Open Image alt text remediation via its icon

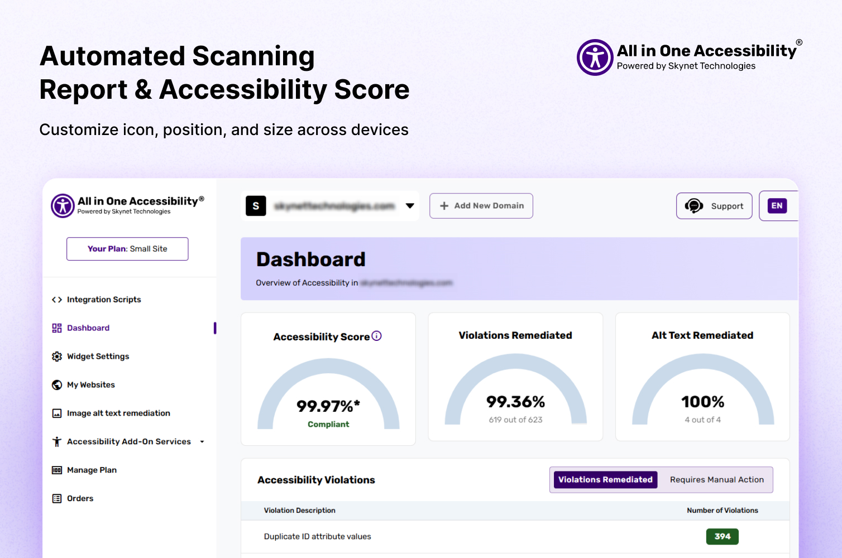pos(56,413)
